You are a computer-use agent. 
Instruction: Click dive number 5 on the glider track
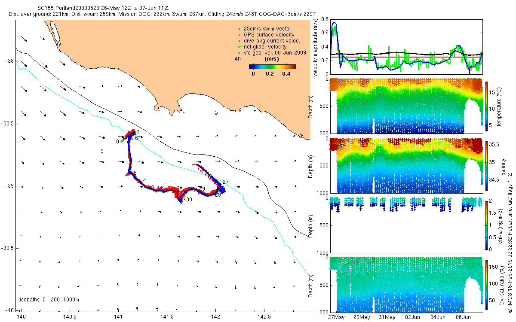pyautogui.click(x=135, y=173)
